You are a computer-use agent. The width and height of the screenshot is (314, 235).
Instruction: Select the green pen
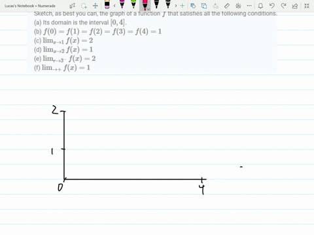(133, 5)
